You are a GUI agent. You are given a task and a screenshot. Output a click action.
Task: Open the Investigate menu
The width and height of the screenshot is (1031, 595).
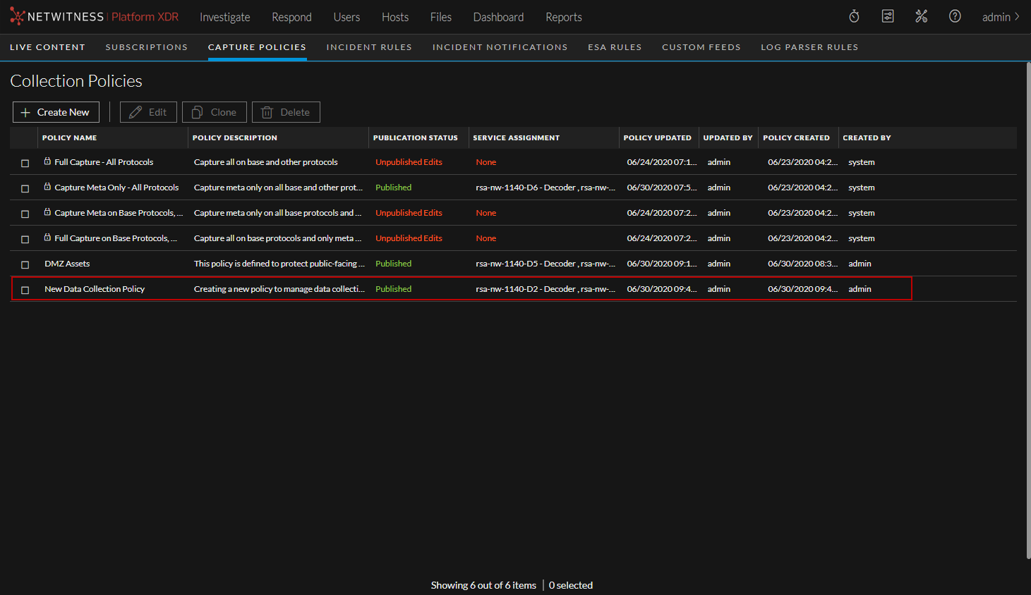224,17
